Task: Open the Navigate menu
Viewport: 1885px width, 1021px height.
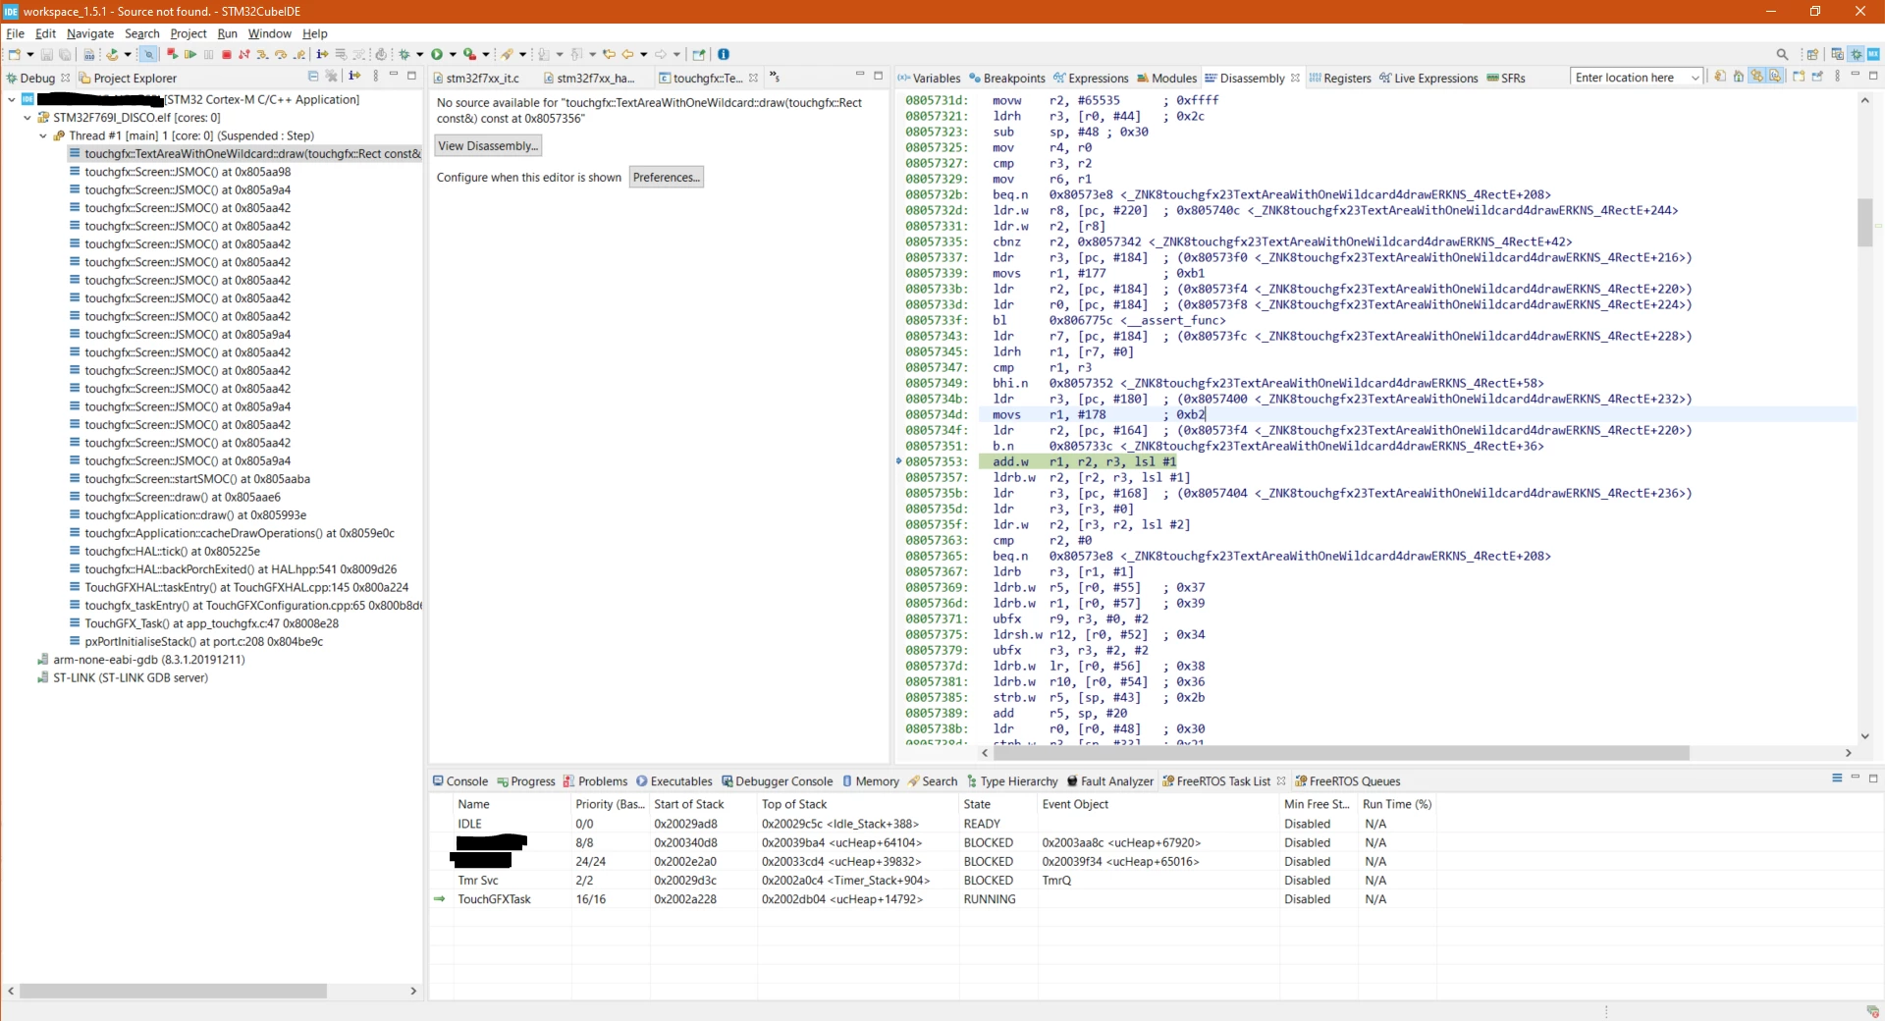Action: (x=90, y=33)
